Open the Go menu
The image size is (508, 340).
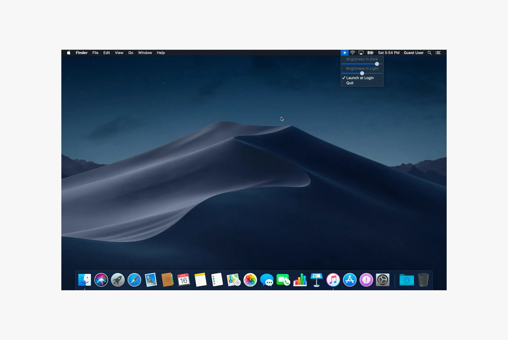tap(131, 53)
